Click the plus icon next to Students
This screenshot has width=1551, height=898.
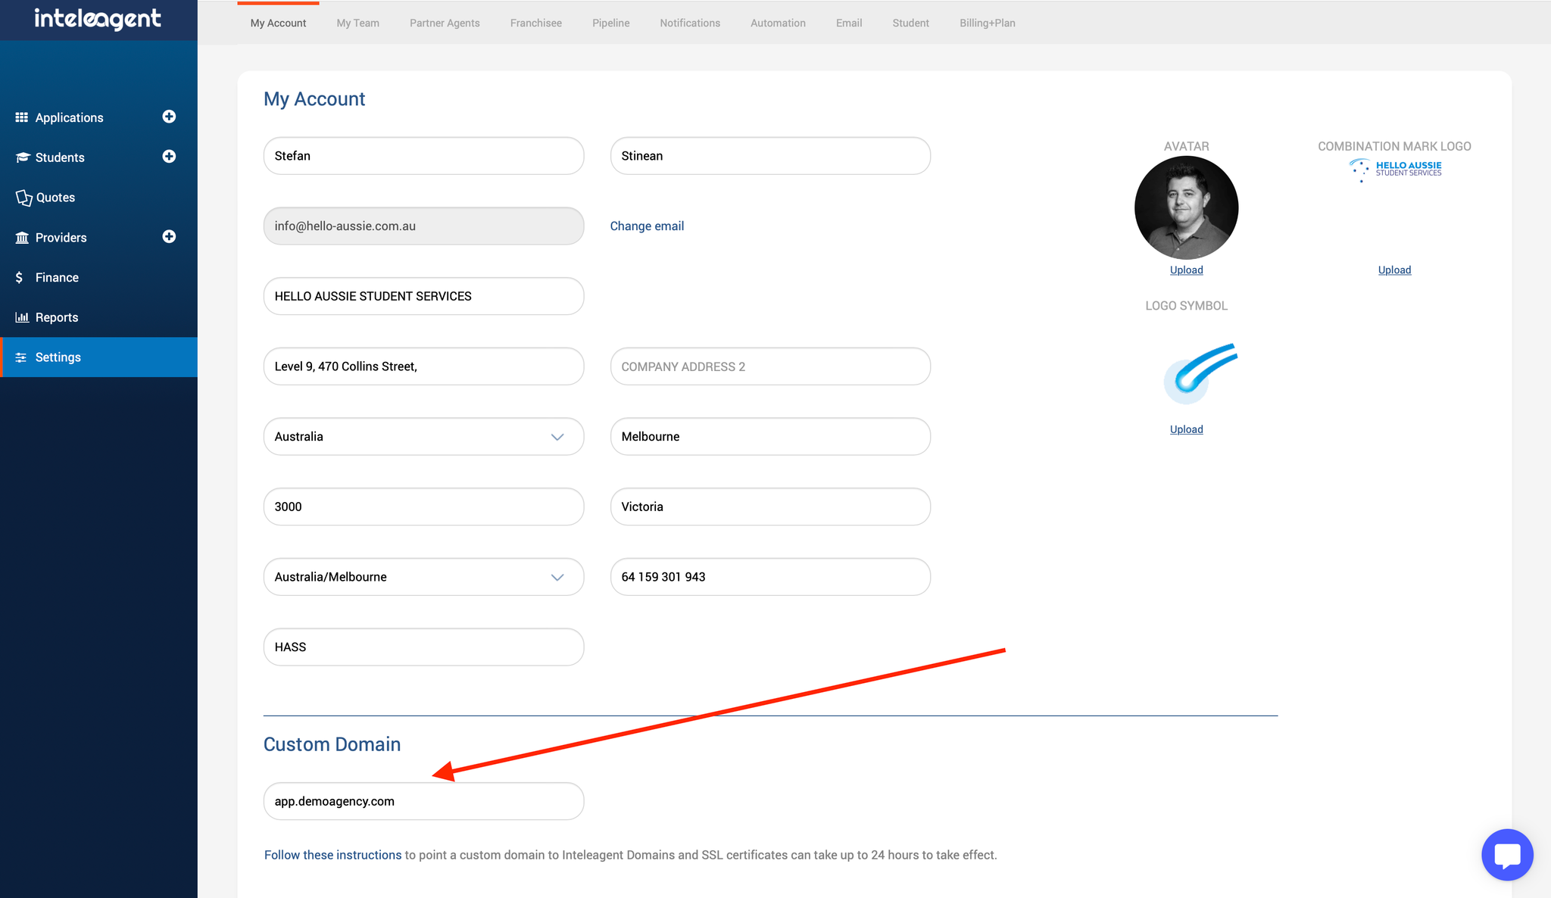coord(169,157)
